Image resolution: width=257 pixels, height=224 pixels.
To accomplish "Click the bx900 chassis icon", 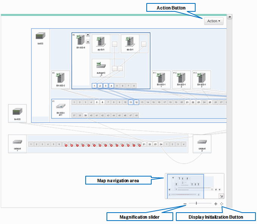I will coord(40,37).
